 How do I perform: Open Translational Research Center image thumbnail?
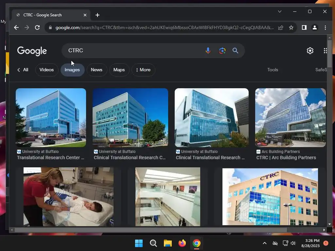click(51, 118)
